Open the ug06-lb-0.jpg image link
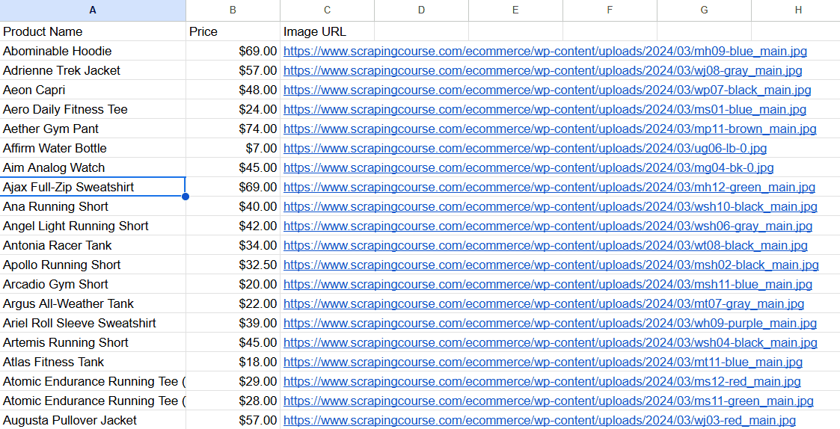 (x=525, y=148)
